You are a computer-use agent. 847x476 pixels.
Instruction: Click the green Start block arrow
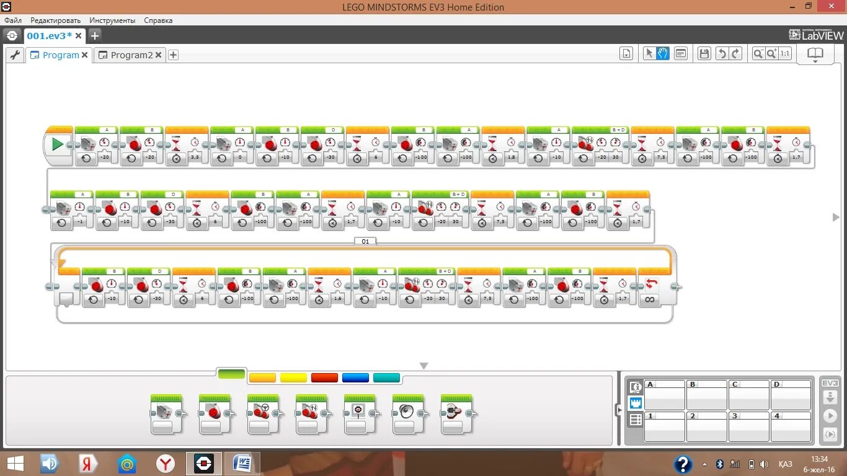click(x=58, y=144)
